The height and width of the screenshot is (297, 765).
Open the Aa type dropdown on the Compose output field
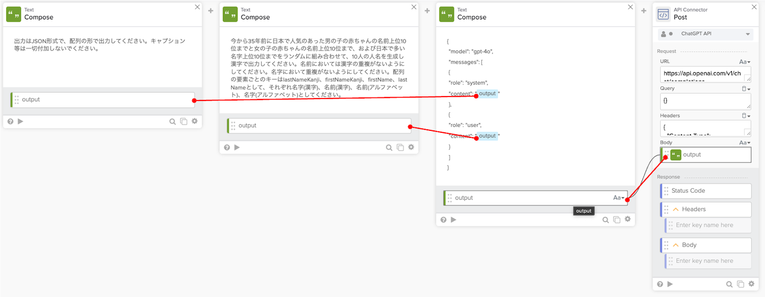[x=619, y=198]
